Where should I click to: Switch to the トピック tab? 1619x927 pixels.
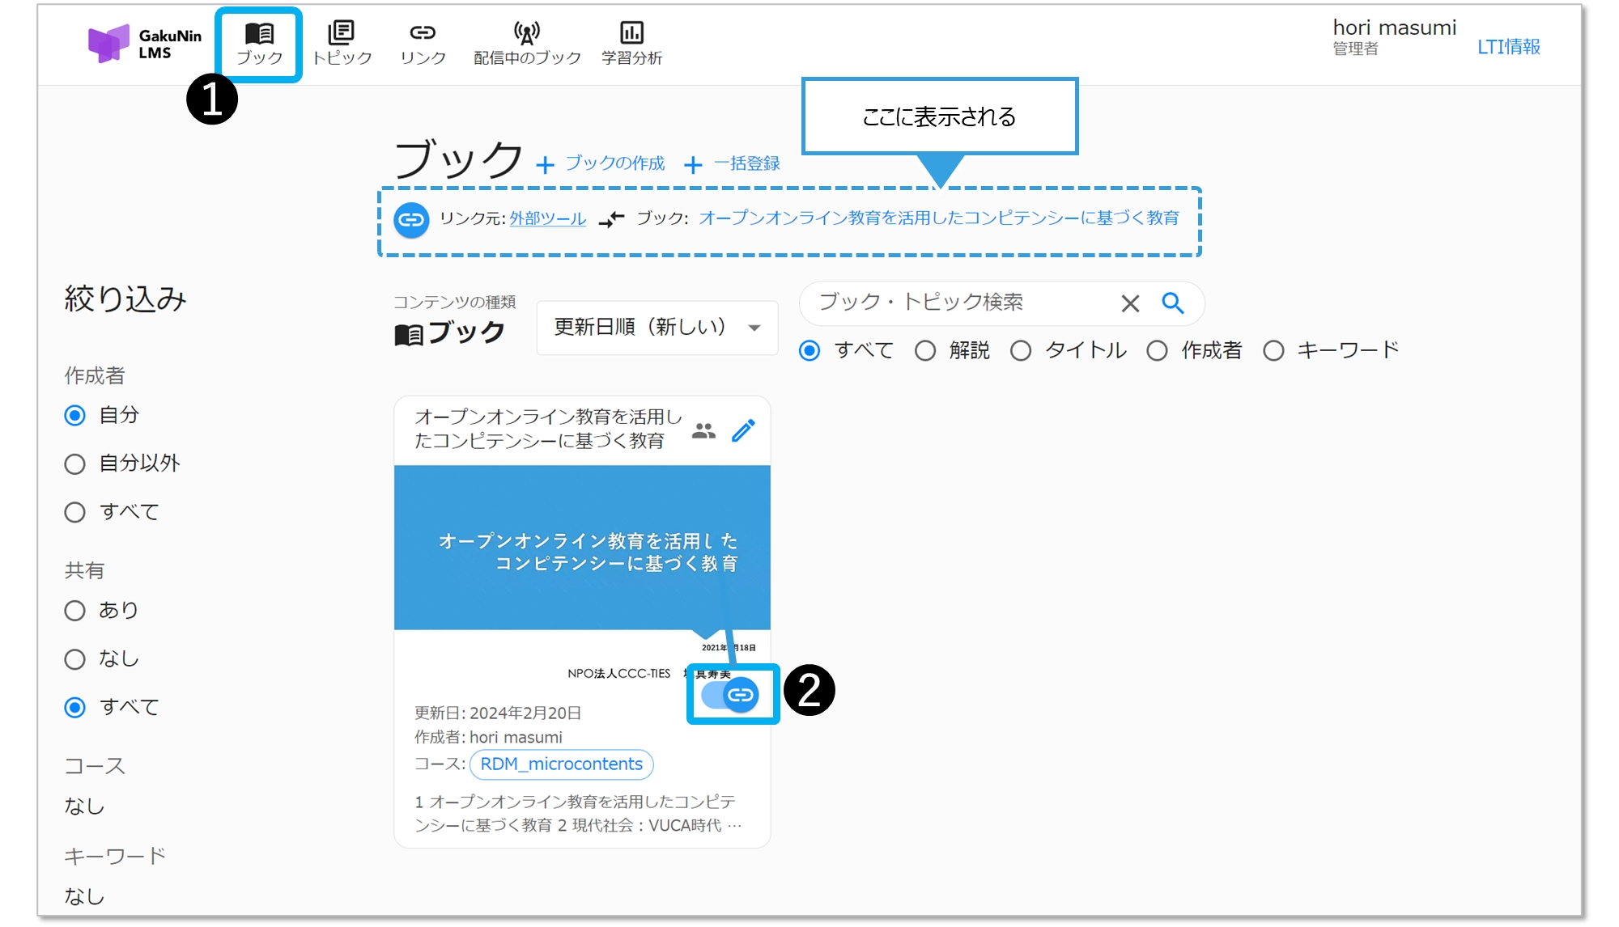pos(342,44)
